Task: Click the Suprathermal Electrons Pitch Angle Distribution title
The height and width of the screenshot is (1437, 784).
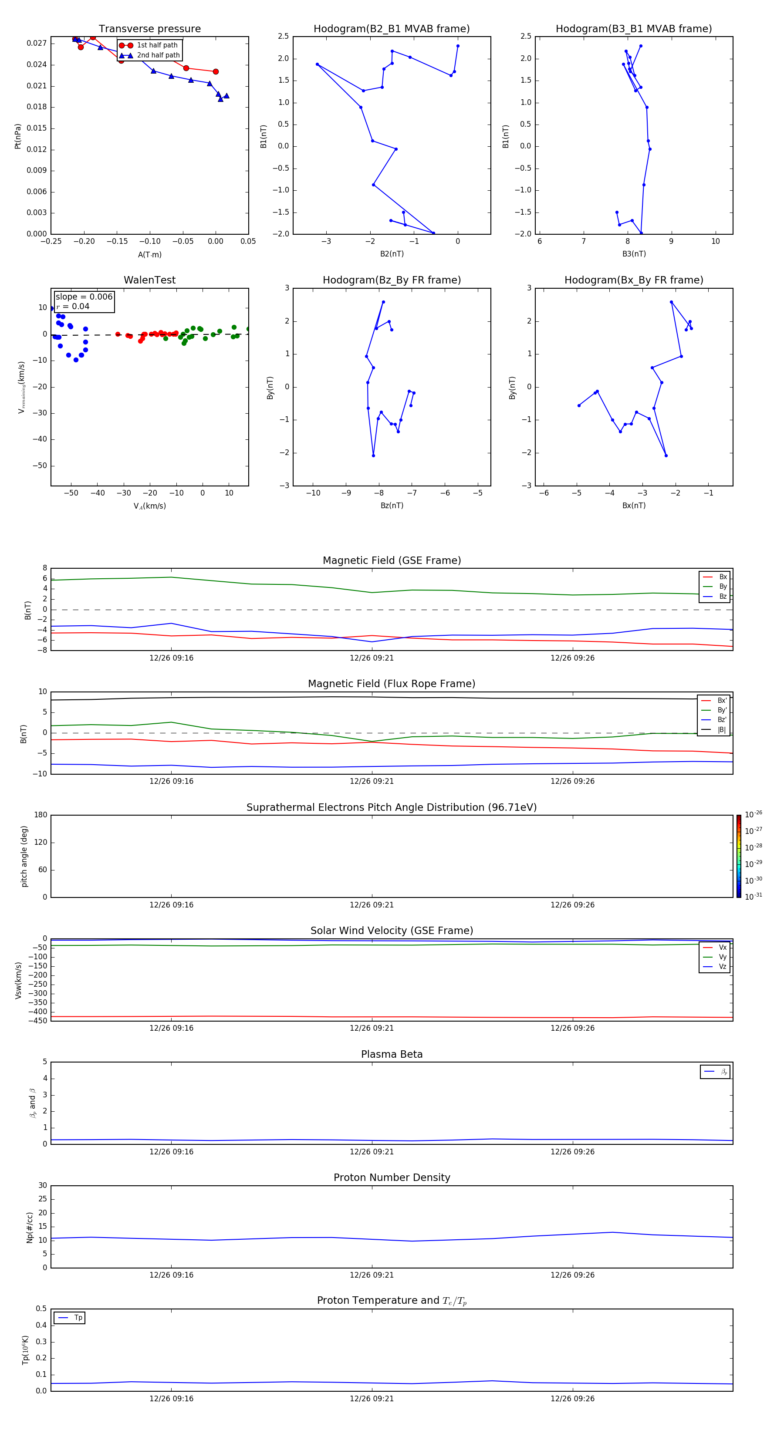Action: [392, 808]
